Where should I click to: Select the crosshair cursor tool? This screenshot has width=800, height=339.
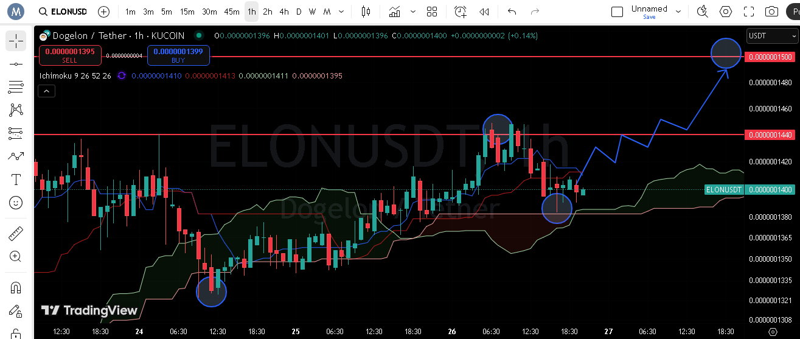(16, 41)
